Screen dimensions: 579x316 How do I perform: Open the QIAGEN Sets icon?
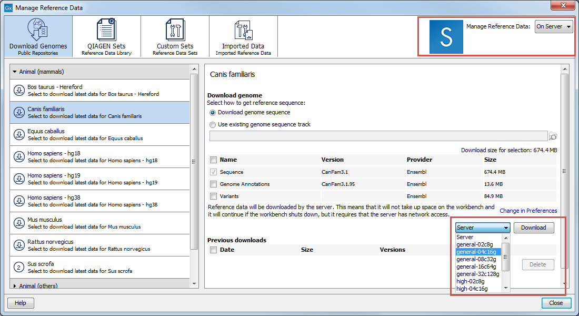pyautogui.click(x=106, y=29)
